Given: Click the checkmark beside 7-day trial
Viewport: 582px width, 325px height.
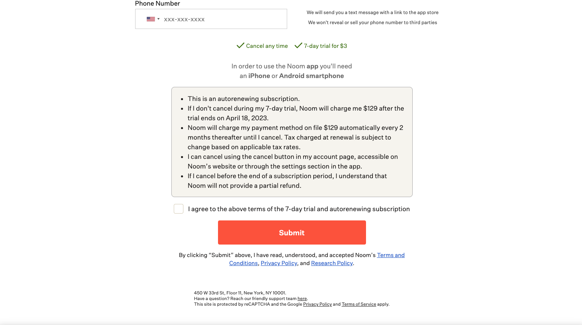Looking at the screenshot, I should [298, 46].
